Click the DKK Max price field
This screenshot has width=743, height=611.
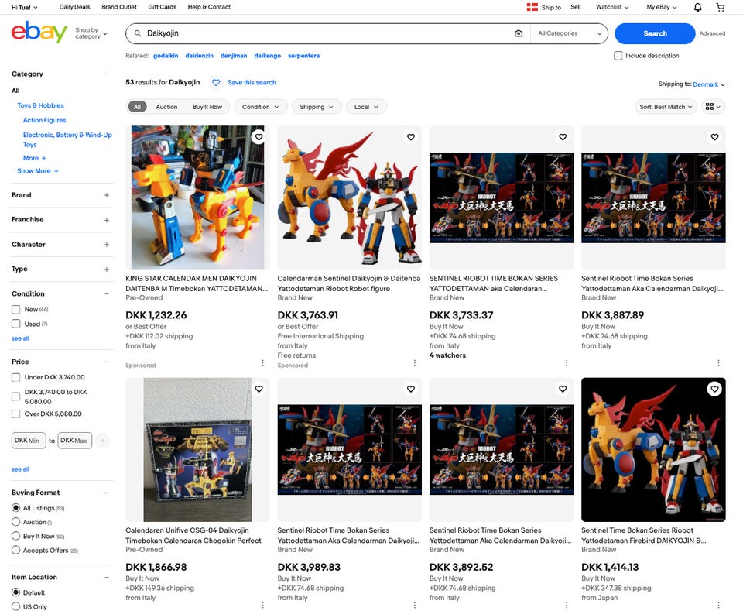[x=75, y=441]
